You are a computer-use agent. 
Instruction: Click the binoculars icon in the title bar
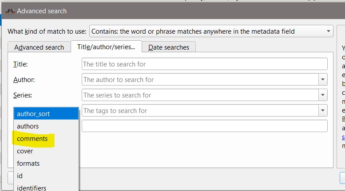[10, 11]
